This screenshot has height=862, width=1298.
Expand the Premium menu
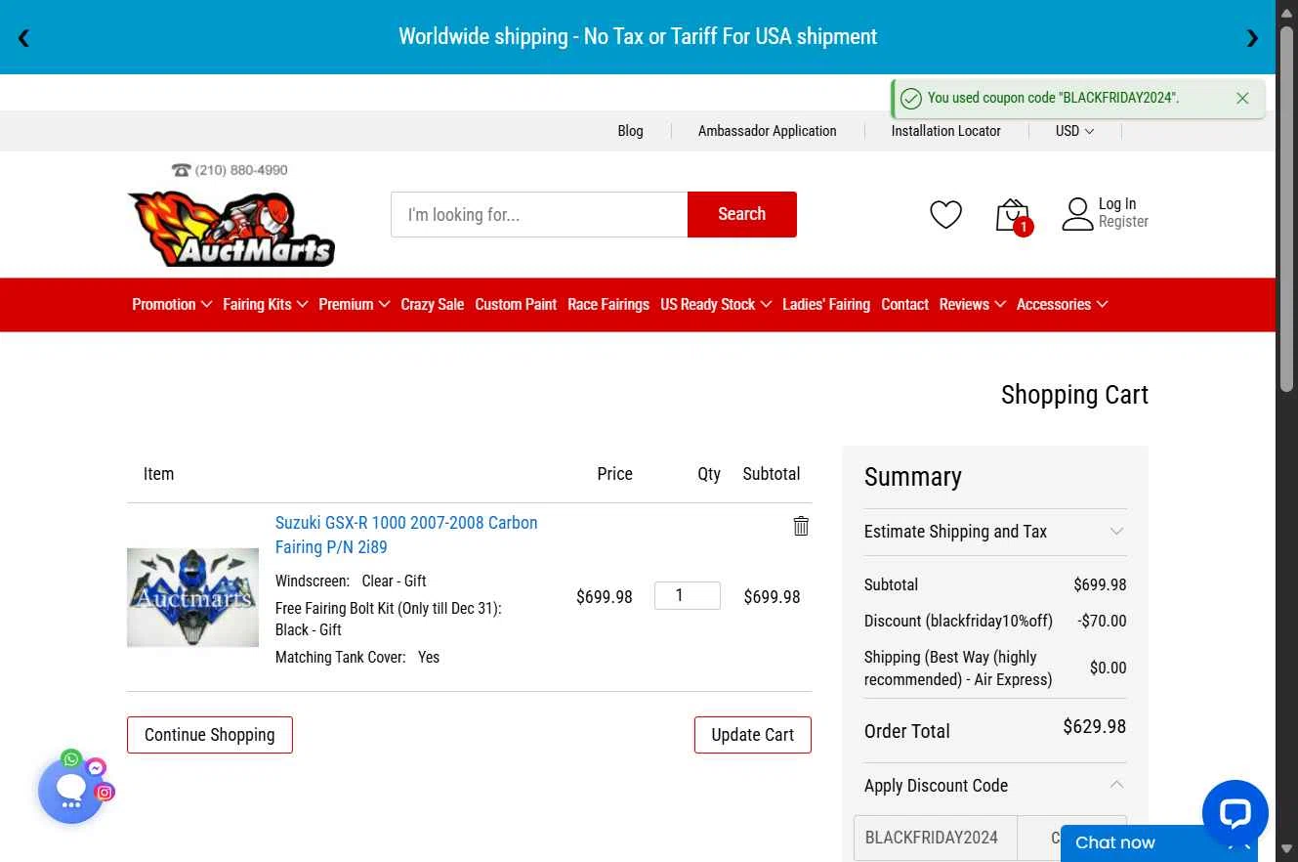click(354, 305)
